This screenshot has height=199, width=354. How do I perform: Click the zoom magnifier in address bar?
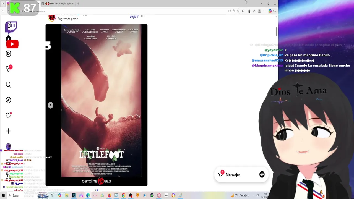[234, 11]
